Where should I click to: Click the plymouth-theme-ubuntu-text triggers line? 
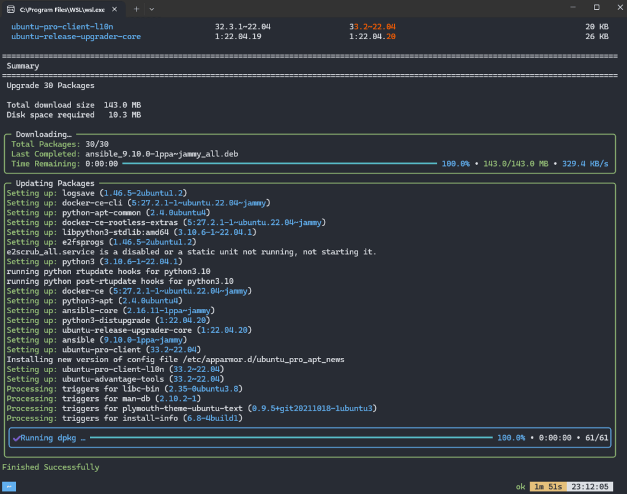[192, 409]
